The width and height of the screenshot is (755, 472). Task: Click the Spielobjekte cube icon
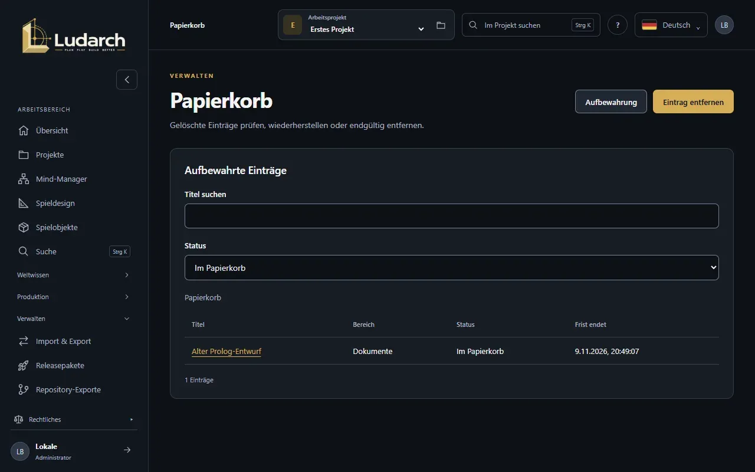tap(24, 227)
